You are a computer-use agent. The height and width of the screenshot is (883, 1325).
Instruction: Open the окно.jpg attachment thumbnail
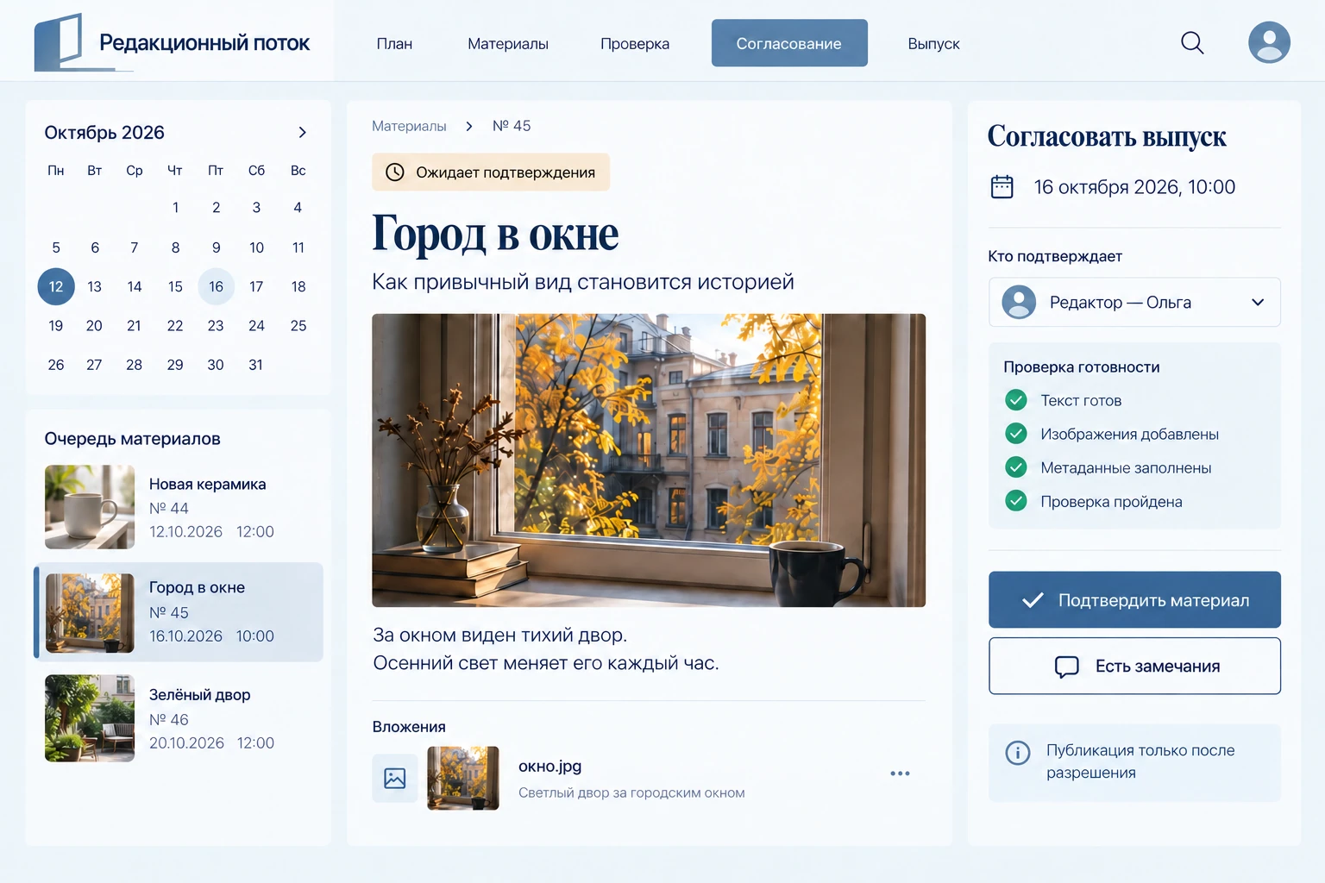[x=463, y=778]
